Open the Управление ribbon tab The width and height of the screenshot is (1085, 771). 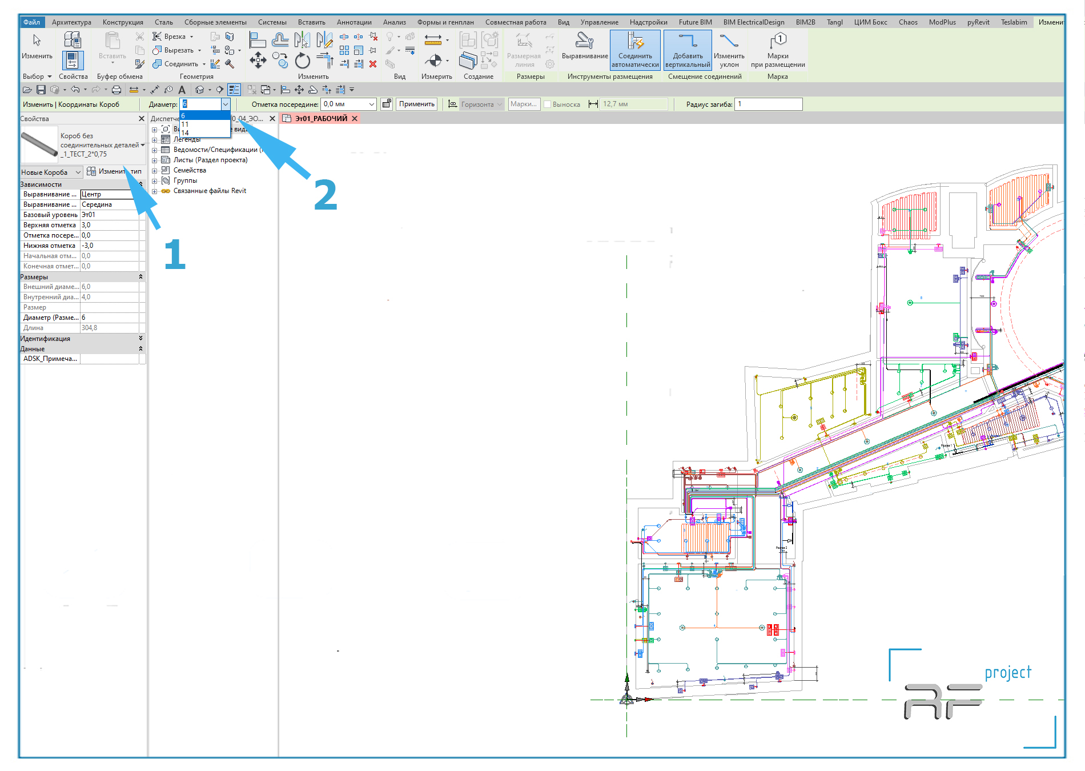[599, 22]
